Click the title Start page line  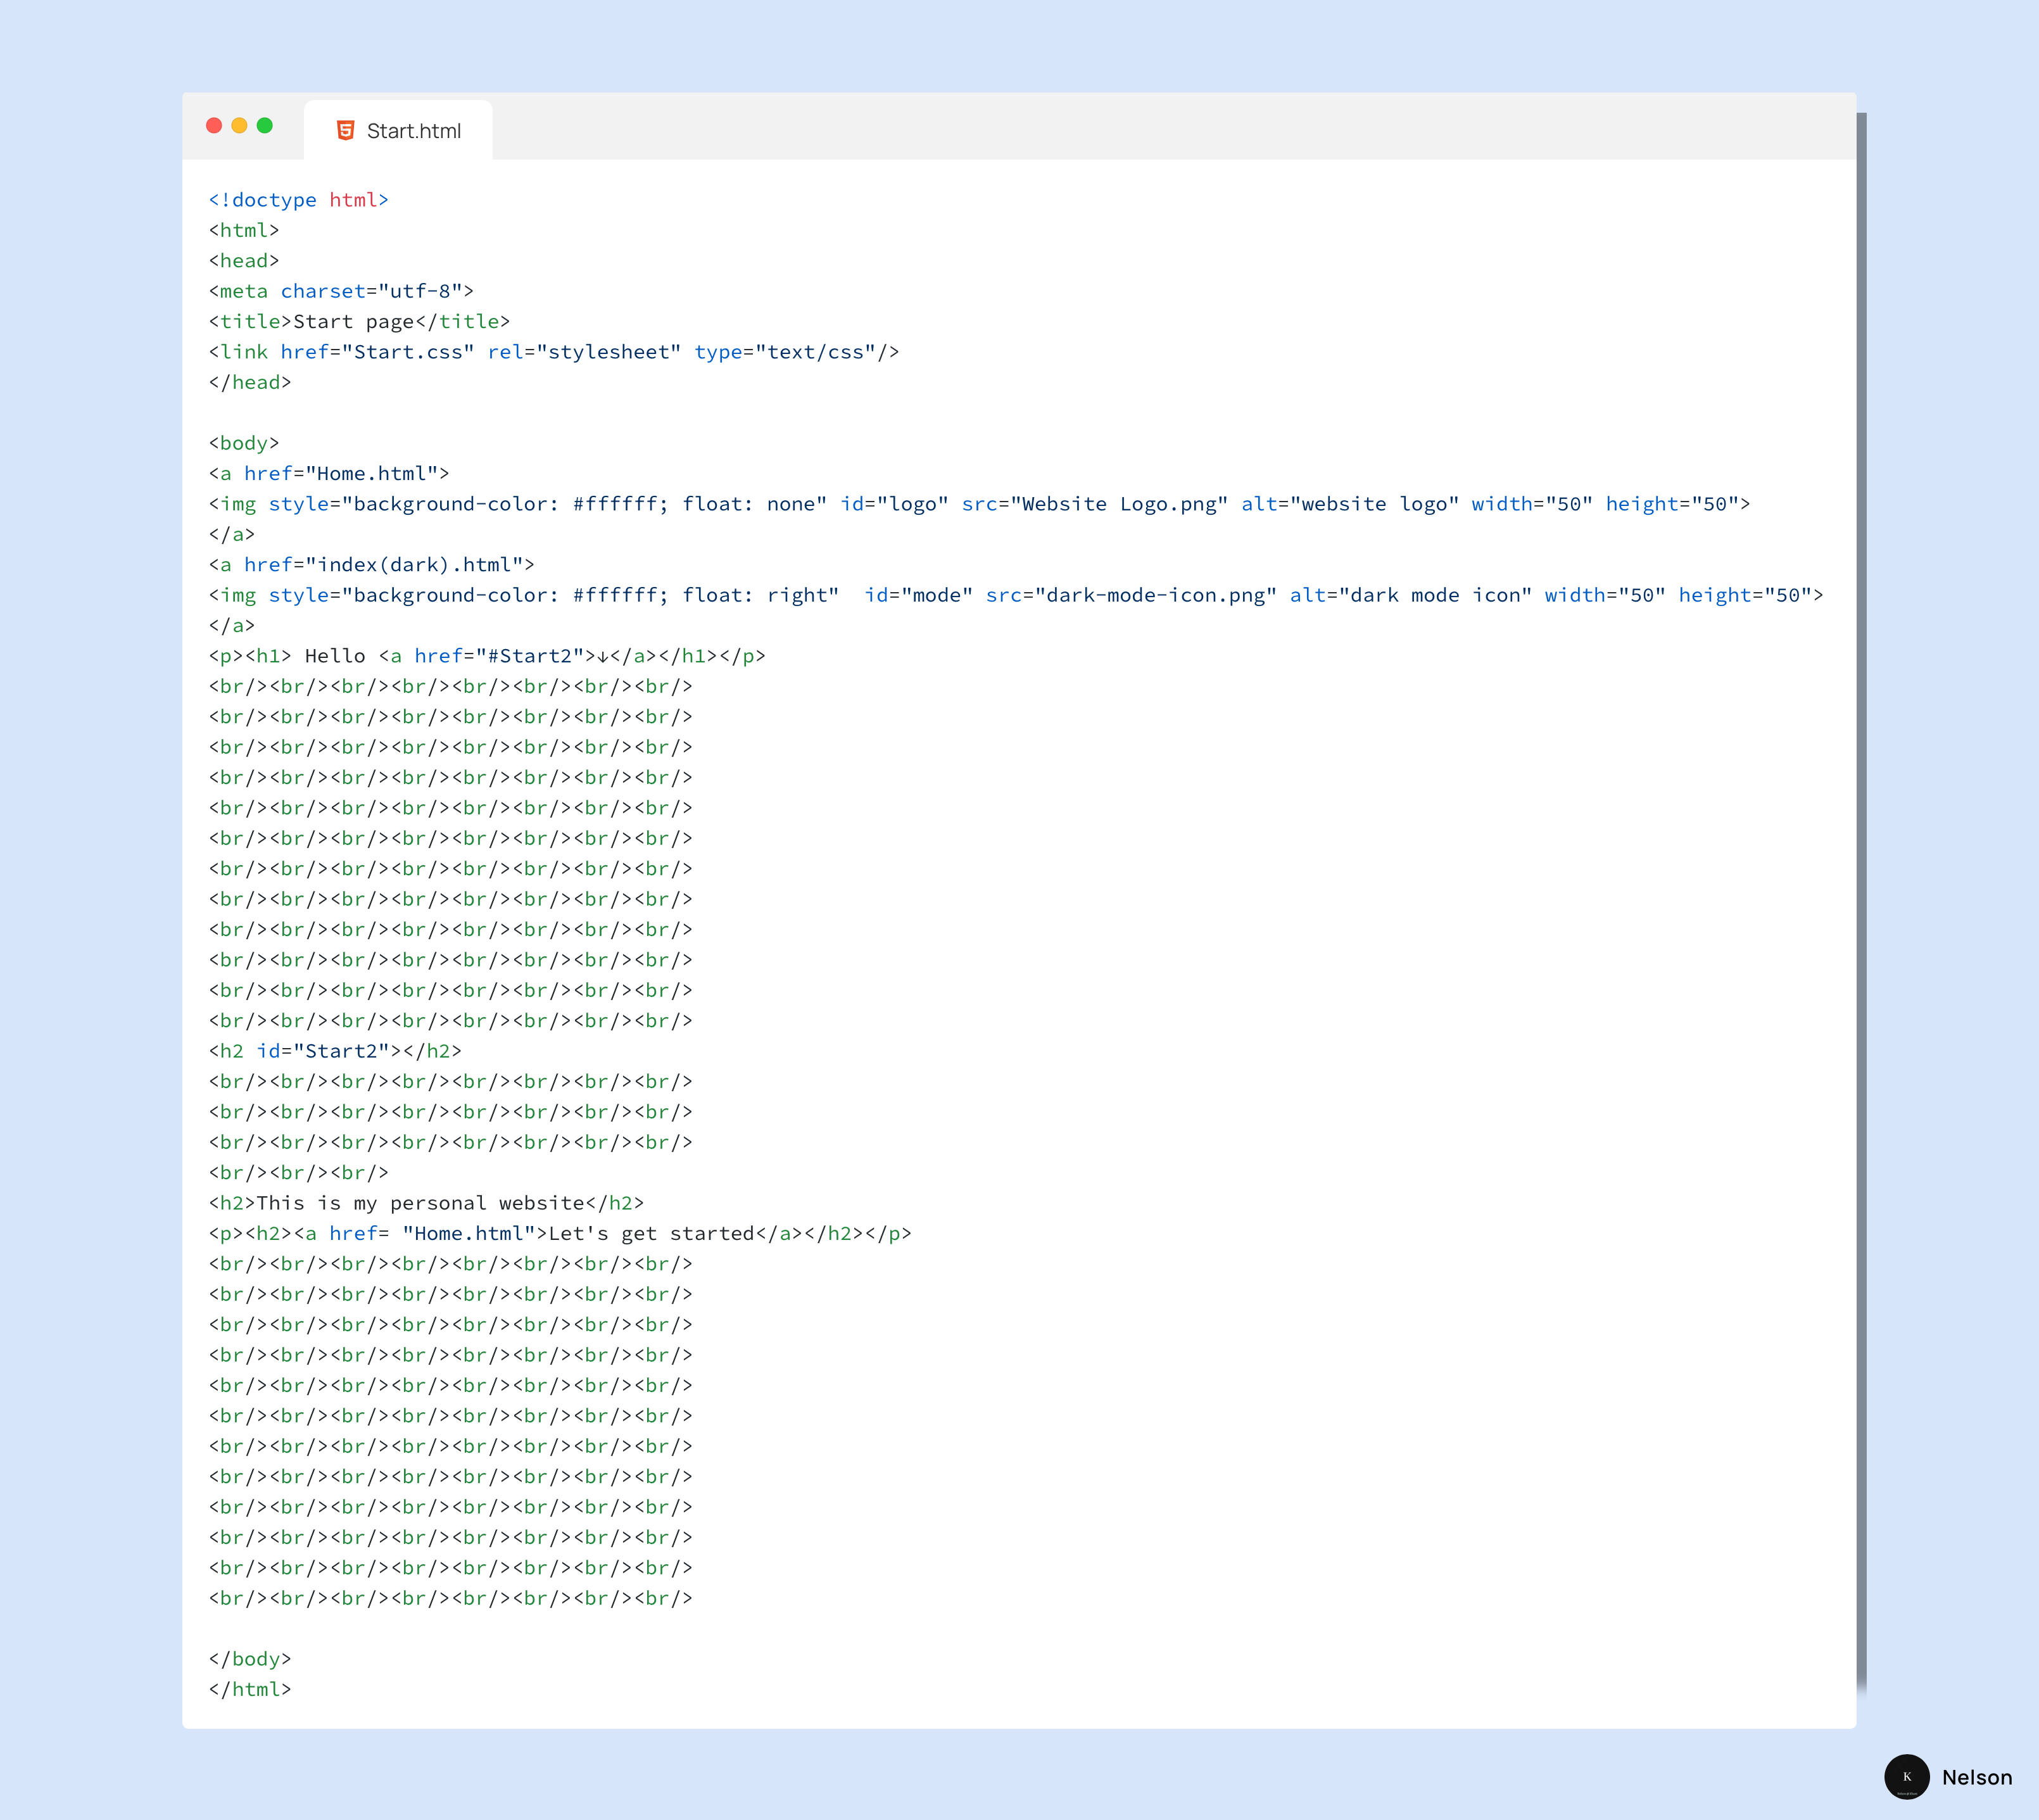point(359,321)
